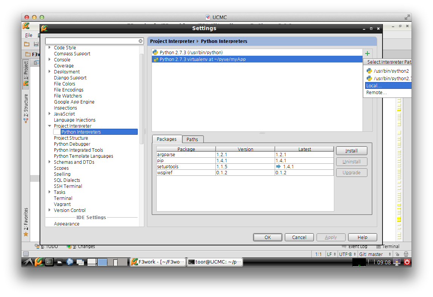The image size is (433, 297).
Task: Open the Event Log tool window
Action: [x=355, y=247]
